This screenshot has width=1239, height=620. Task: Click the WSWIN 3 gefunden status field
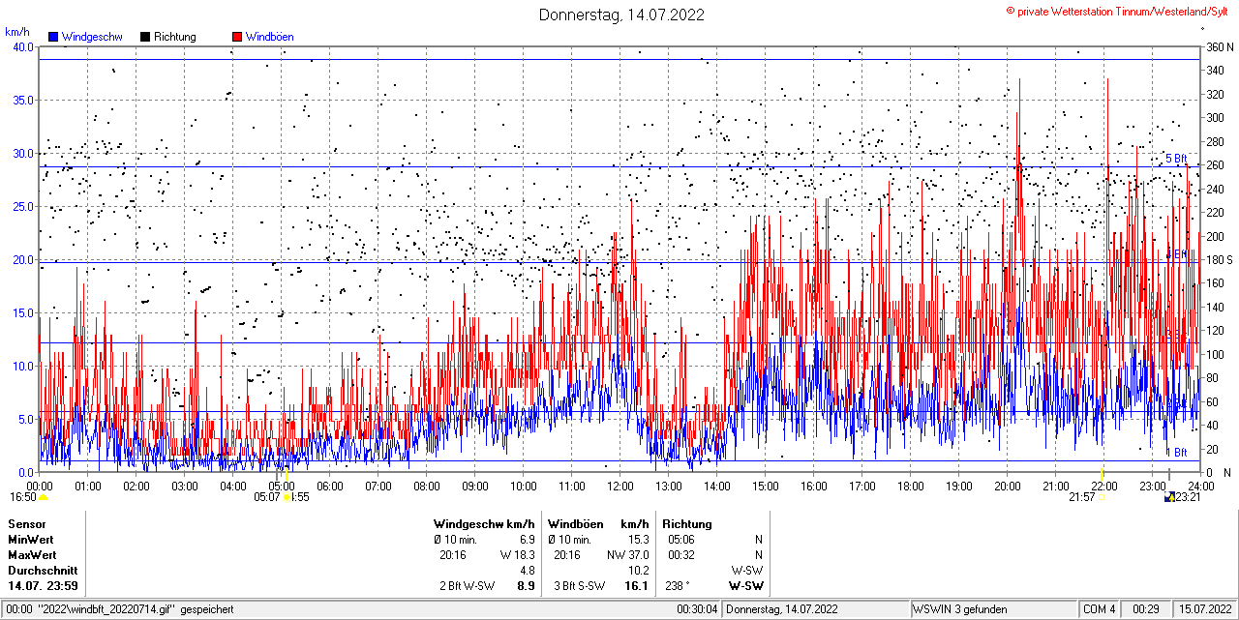click(960, 609)
